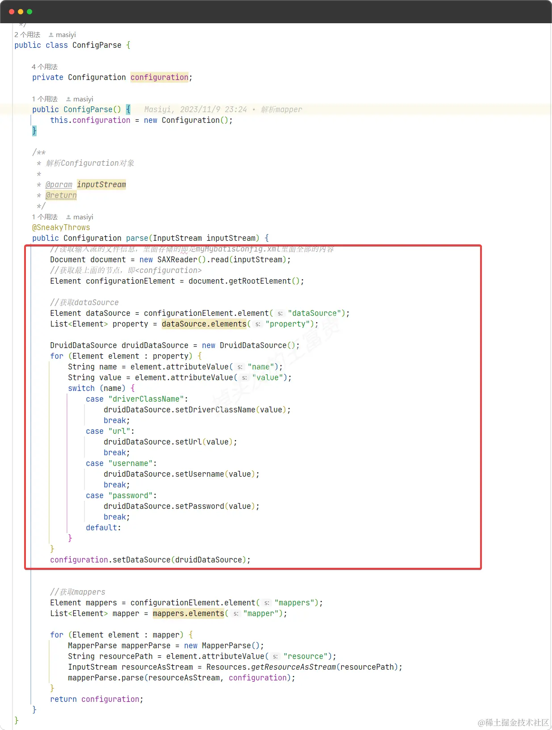Click "new DruidDataSource()" constructor call
The height and width of the screenshot is (730, 552).
coord(249,345)
